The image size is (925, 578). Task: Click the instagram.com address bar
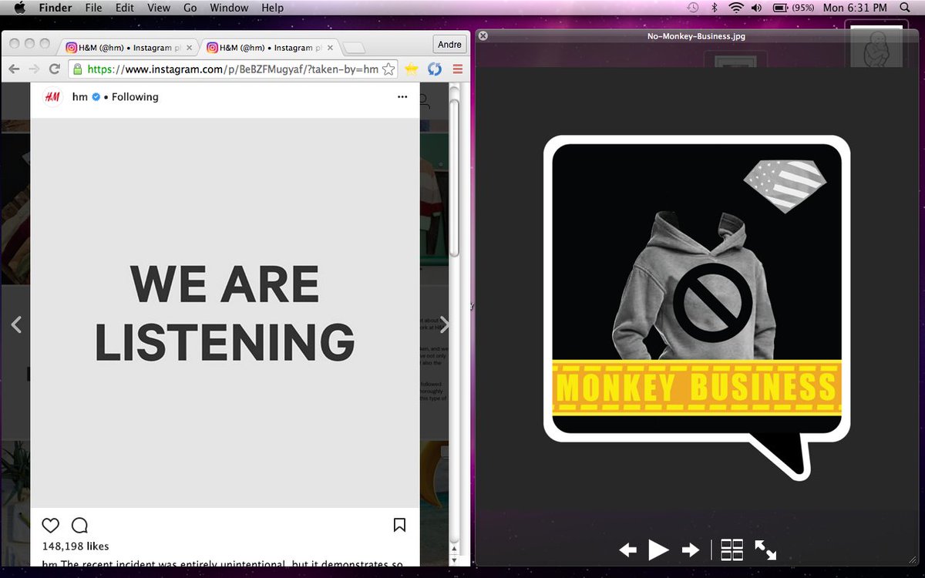click(x=233, y=69)
